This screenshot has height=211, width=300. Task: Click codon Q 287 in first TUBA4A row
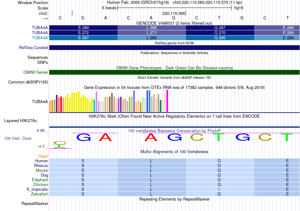tap(220, 28)
